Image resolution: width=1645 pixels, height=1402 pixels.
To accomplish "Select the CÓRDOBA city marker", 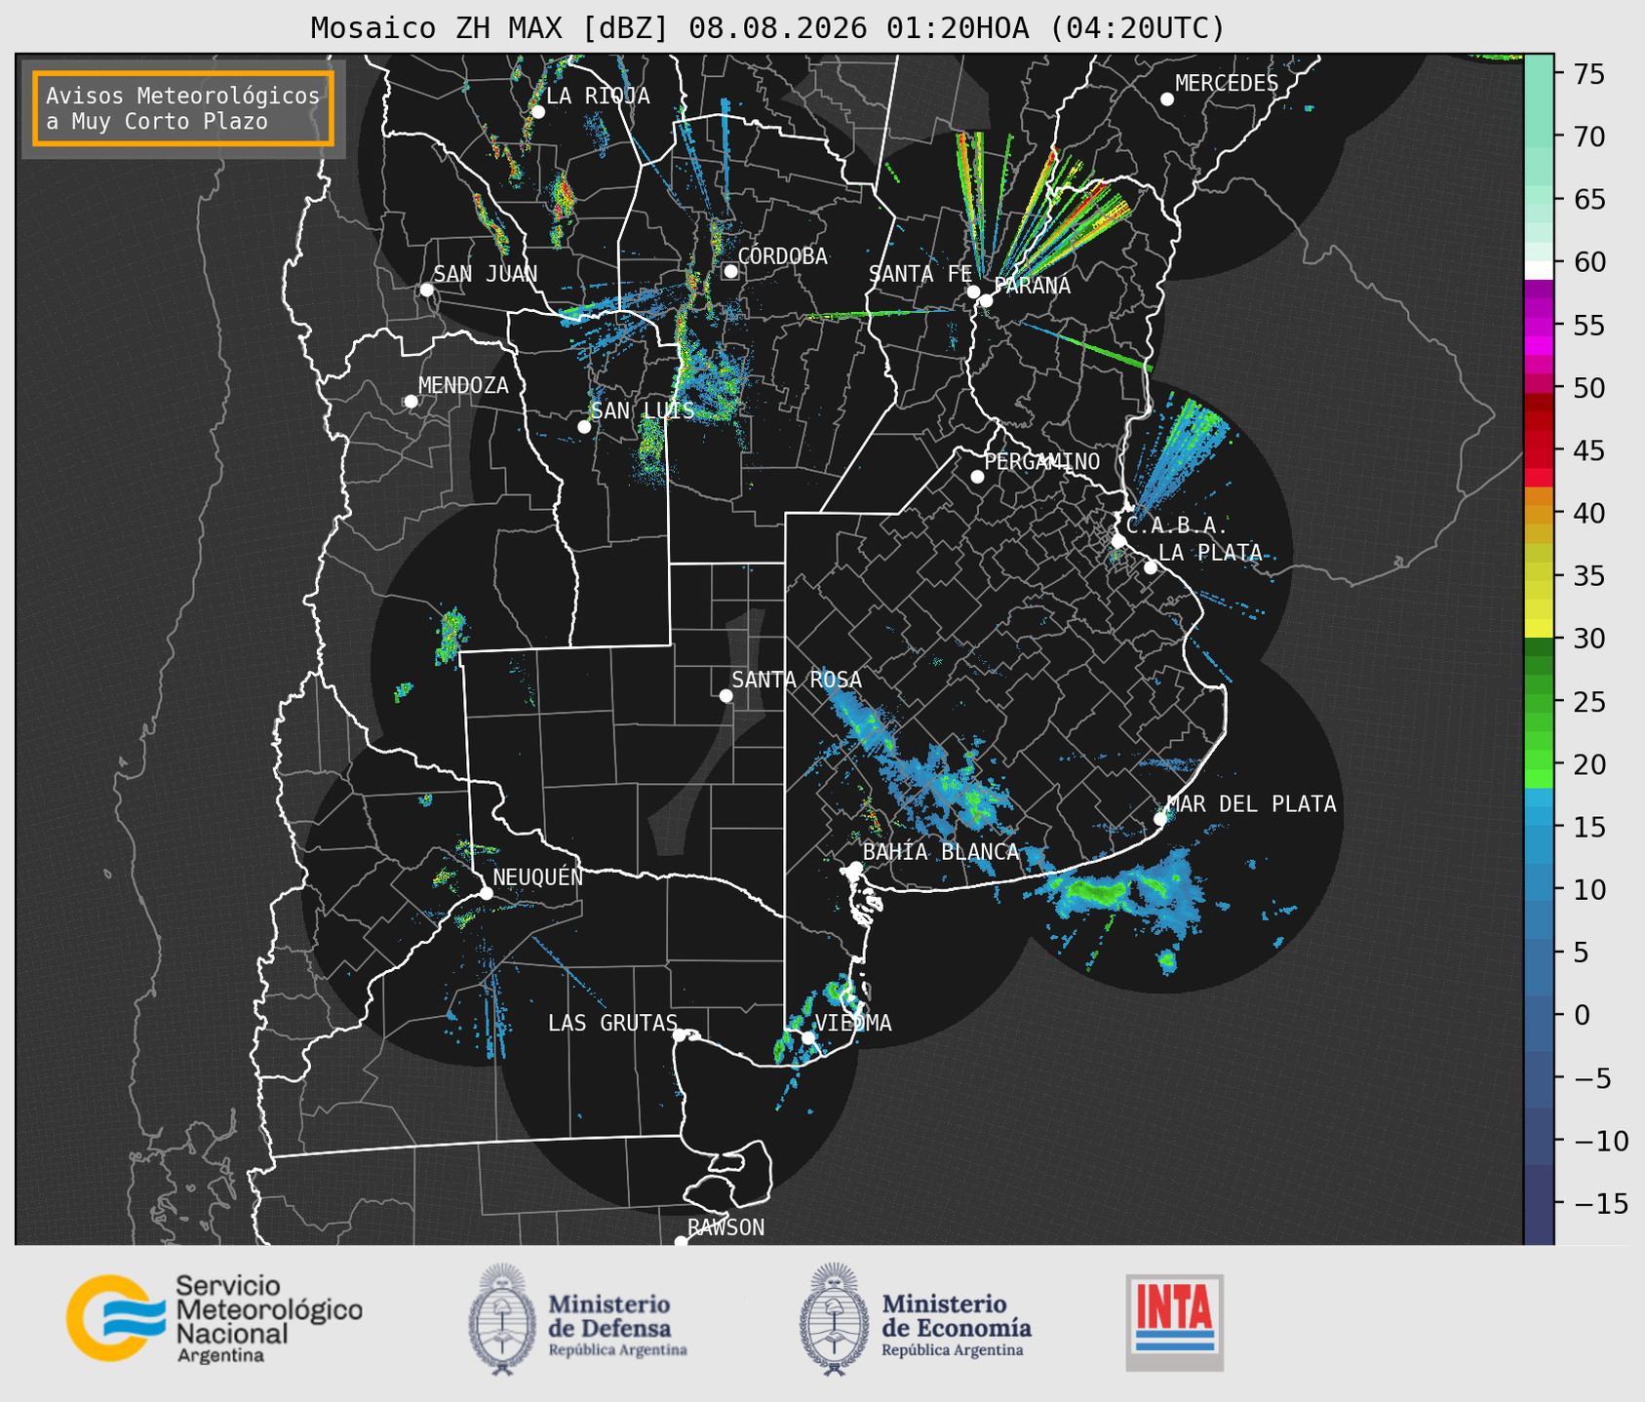I will 730,271.
